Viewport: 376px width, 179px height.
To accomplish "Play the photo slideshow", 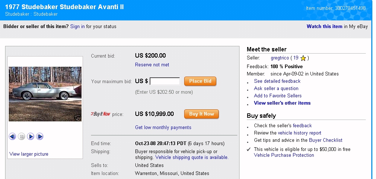I will coord(31,137).
